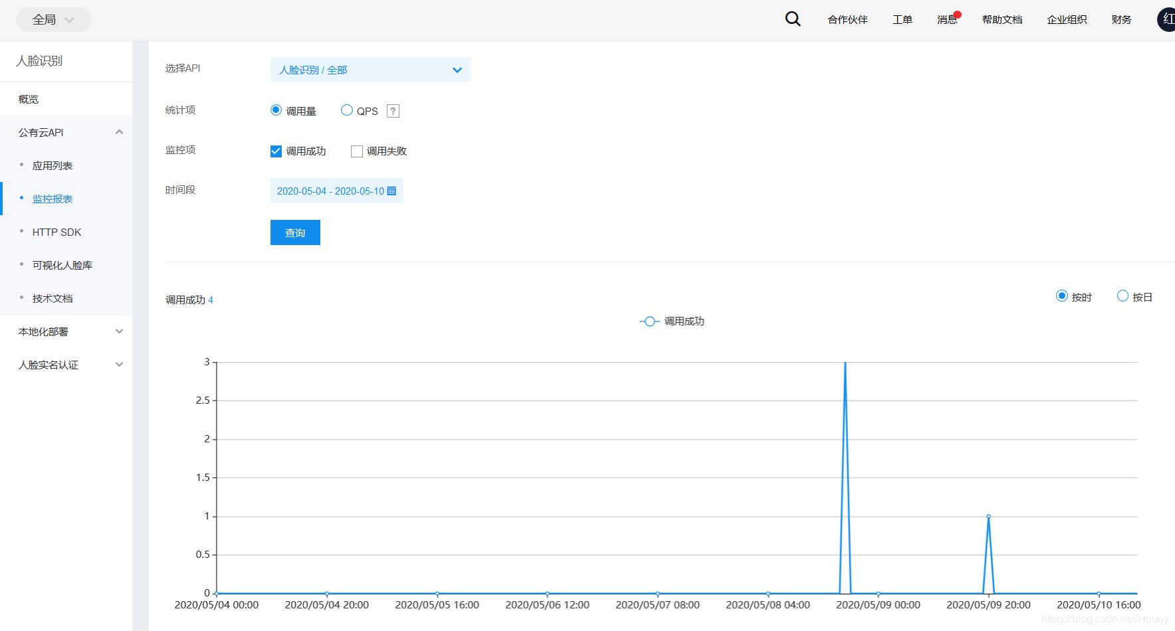Click y-axis label 2.5
This screenshot has width=1175, height=631.
203,401
